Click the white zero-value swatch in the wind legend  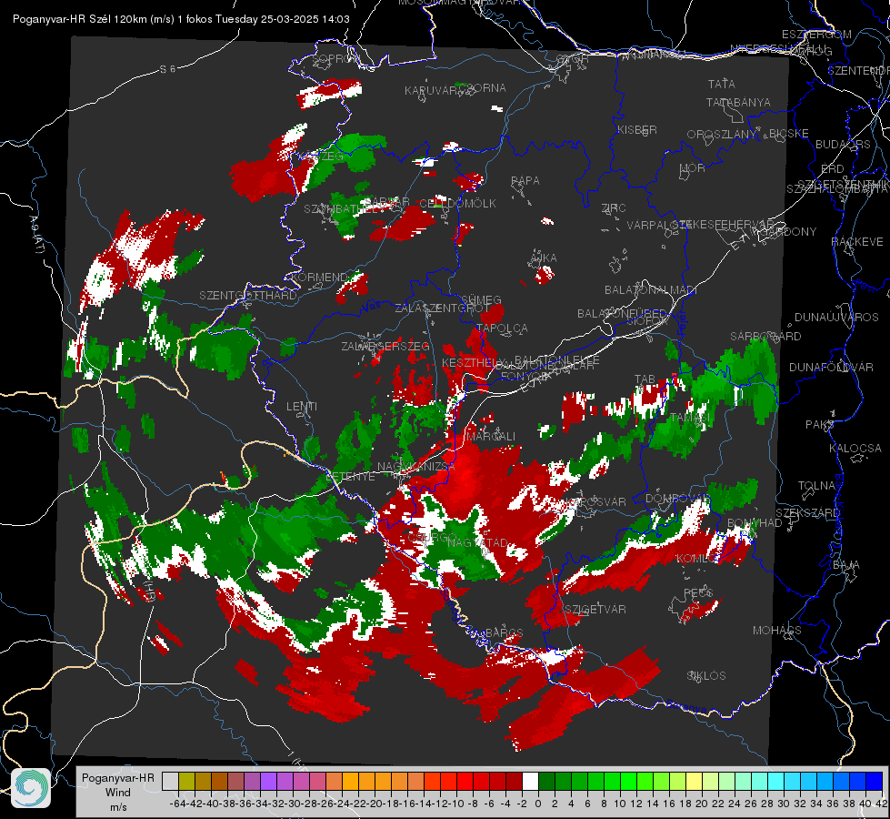[530, 781]
